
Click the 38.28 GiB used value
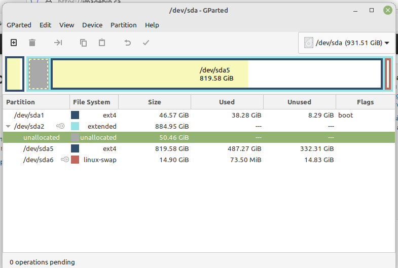(x=246, y=116)
